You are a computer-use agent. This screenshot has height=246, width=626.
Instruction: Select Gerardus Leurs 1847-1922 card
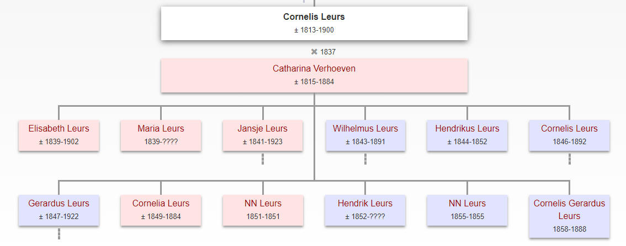59,210
